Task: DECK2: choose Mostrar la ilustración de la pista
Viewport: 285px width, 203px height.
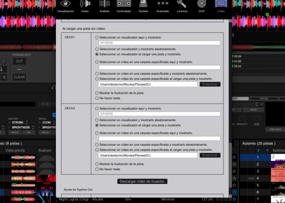Action: [x=97, y=164]
